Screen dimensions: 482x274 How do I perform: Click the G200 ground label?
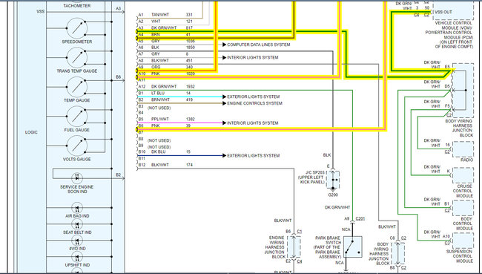[333, 195]
